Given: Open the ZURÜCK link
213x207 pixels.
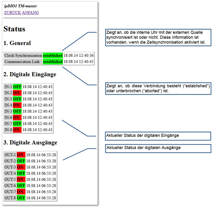Looking at the screenshot, I should [x=13, y=13].
